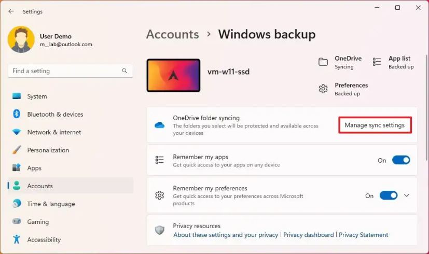Click the Preferences gear icon at top
Viewport: 429px width, 254px height.
pos(323,89)
